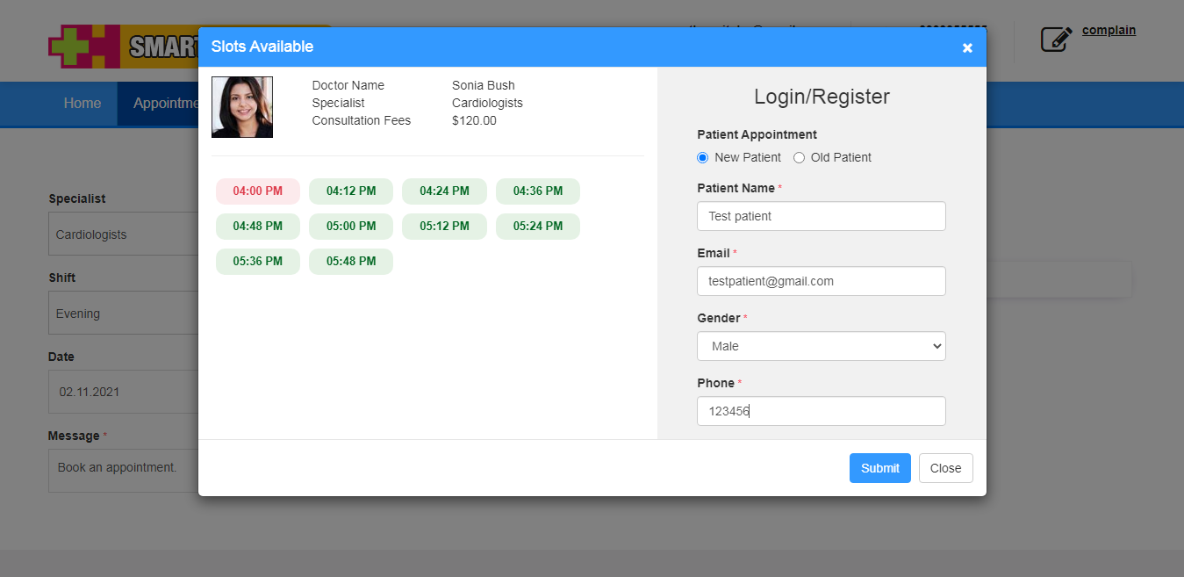The image size is (1184, 577).
Task: Expand the Shift Evening dropdown
Action: click(123, 314)
